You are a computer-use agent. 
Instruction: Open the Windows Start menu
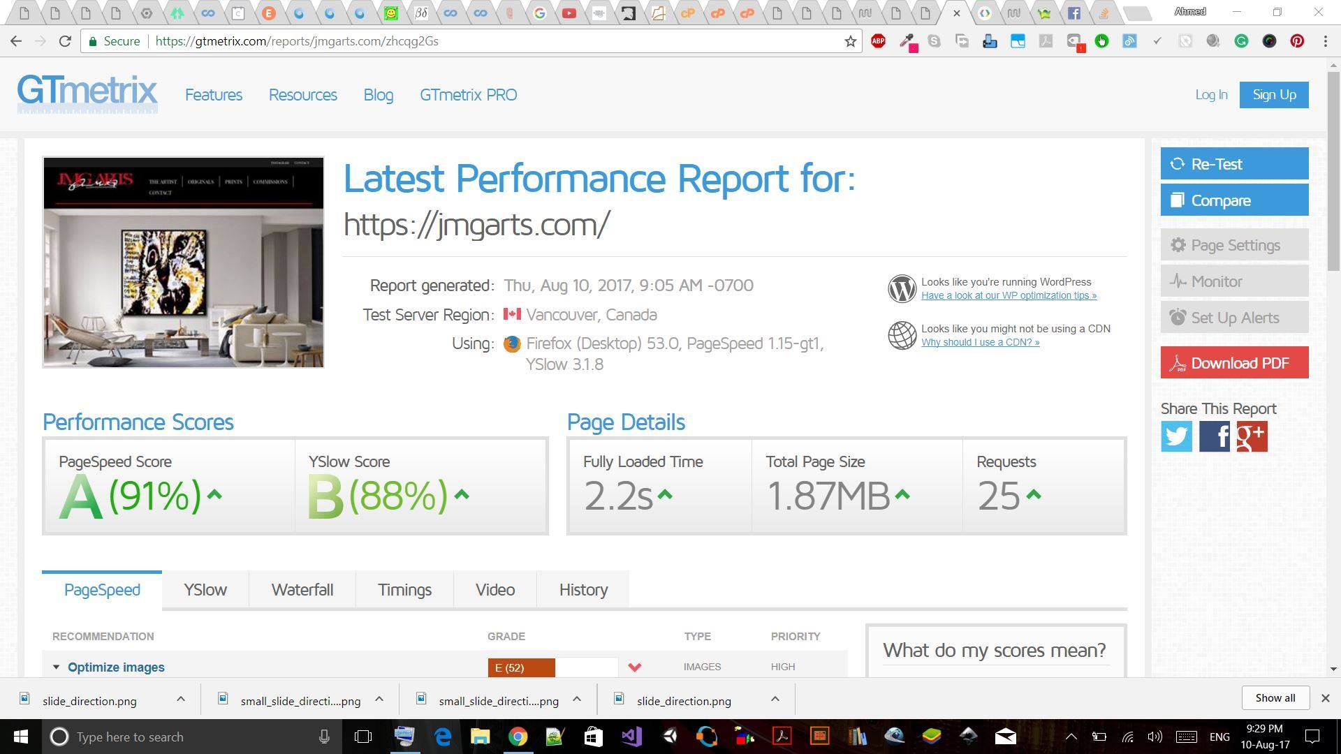(x=20, y=737)
